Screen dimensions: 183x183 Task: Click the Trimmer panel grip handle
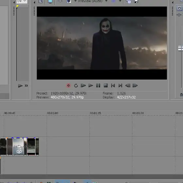coord(14,11)
